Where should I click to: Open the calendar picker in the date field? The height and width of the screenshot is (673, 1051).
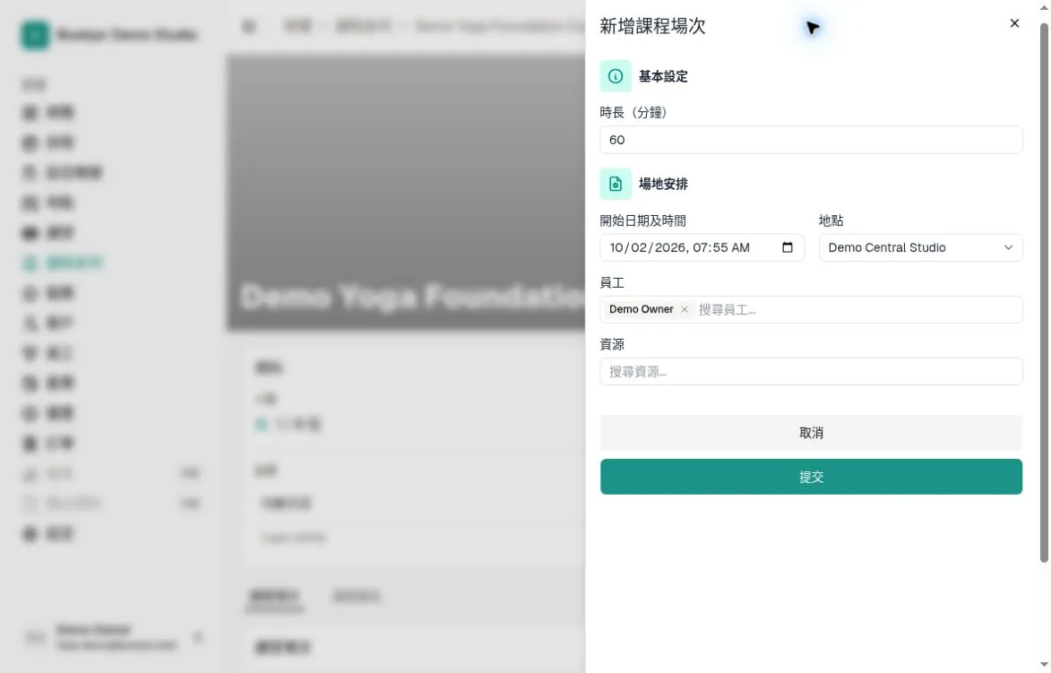(x=788, y=247)
